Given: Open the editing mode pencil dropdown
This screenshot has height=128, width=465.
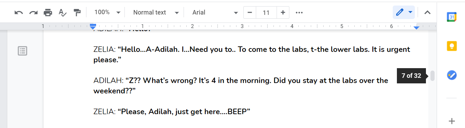Looking at the screenshot, I should [404, 12].
